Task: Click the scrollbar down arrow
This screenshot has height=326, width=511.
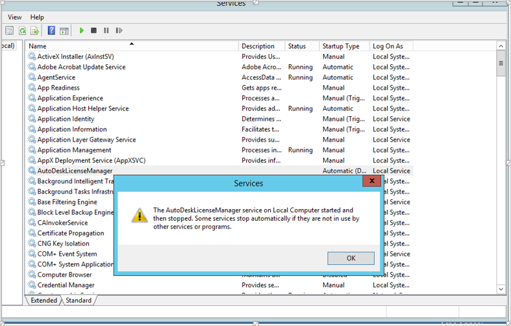Action: click(x=501, y=289)
